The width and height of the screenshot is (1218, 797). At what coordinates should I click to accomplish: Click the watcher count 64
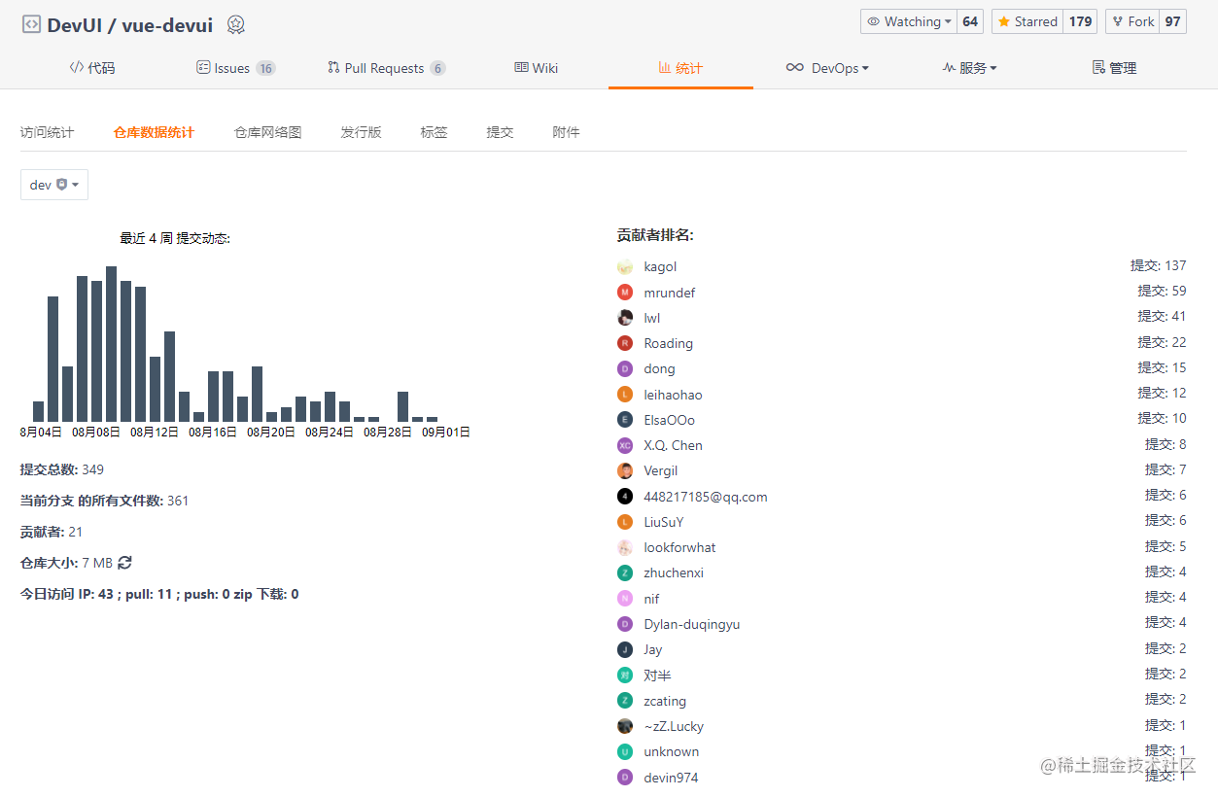pyautogui.click(x=970, y=21)
